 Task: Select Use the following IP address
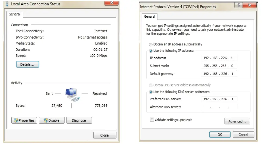click(x=151, y=51)
